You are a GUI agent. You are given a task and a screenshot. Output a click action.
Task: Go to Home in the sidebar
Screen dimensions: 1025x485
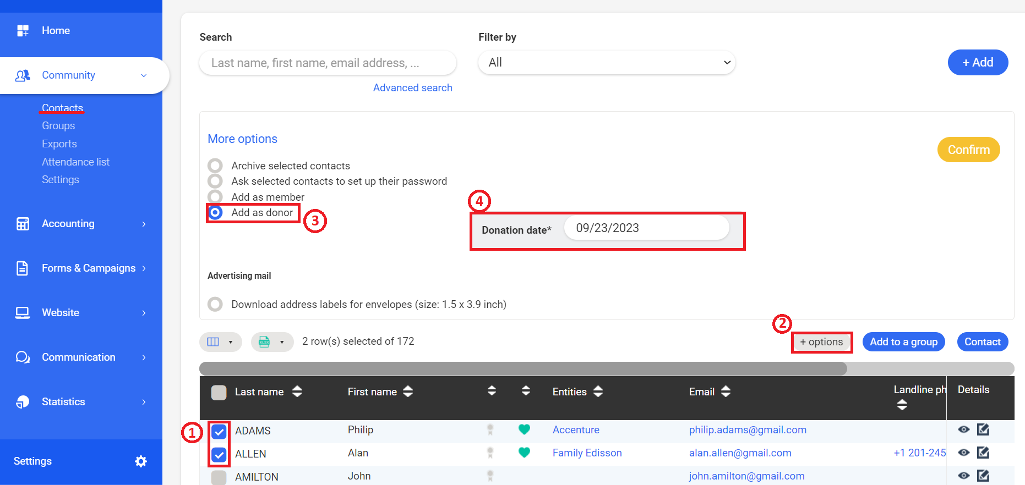pyautogui.click(x=56, y=31)
